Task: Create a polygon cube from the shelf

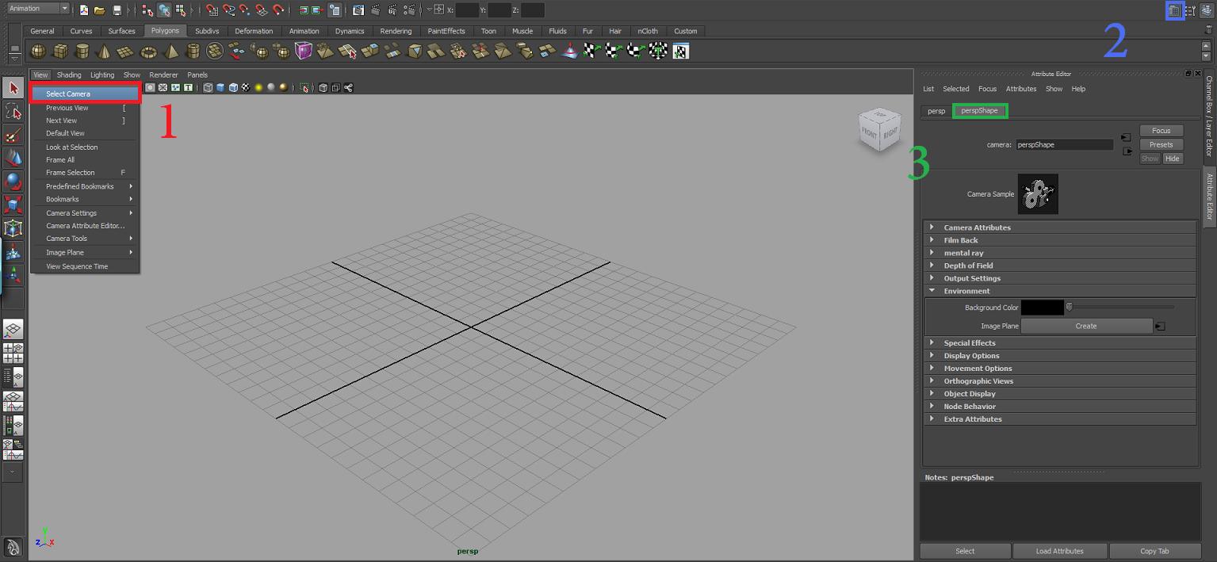Action: [x=60, y=50]
